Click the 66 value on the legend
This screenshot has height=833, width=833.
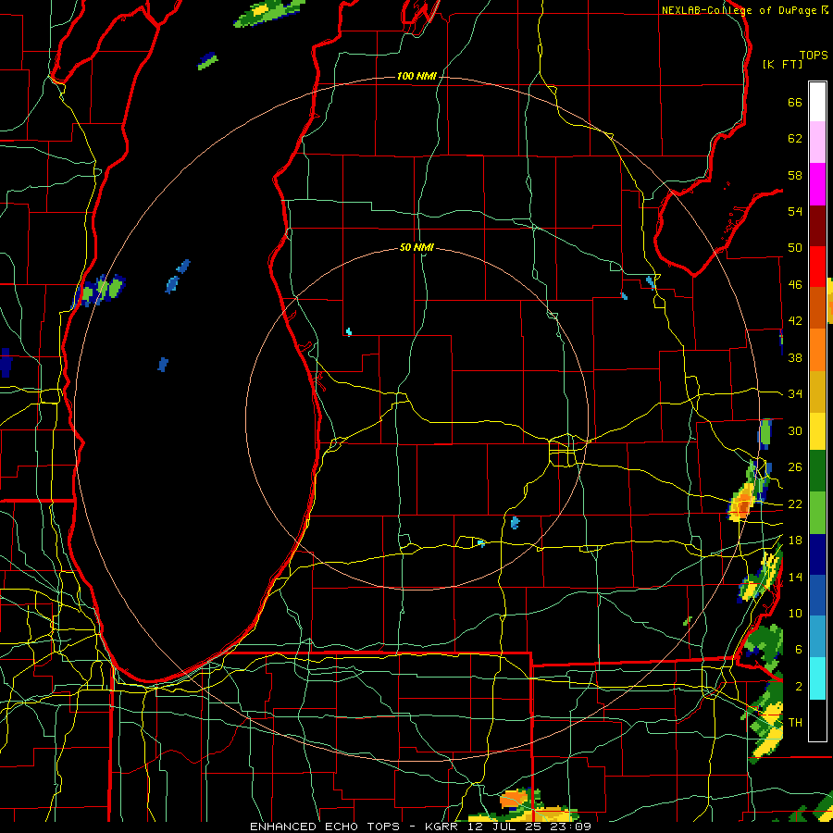795,102
